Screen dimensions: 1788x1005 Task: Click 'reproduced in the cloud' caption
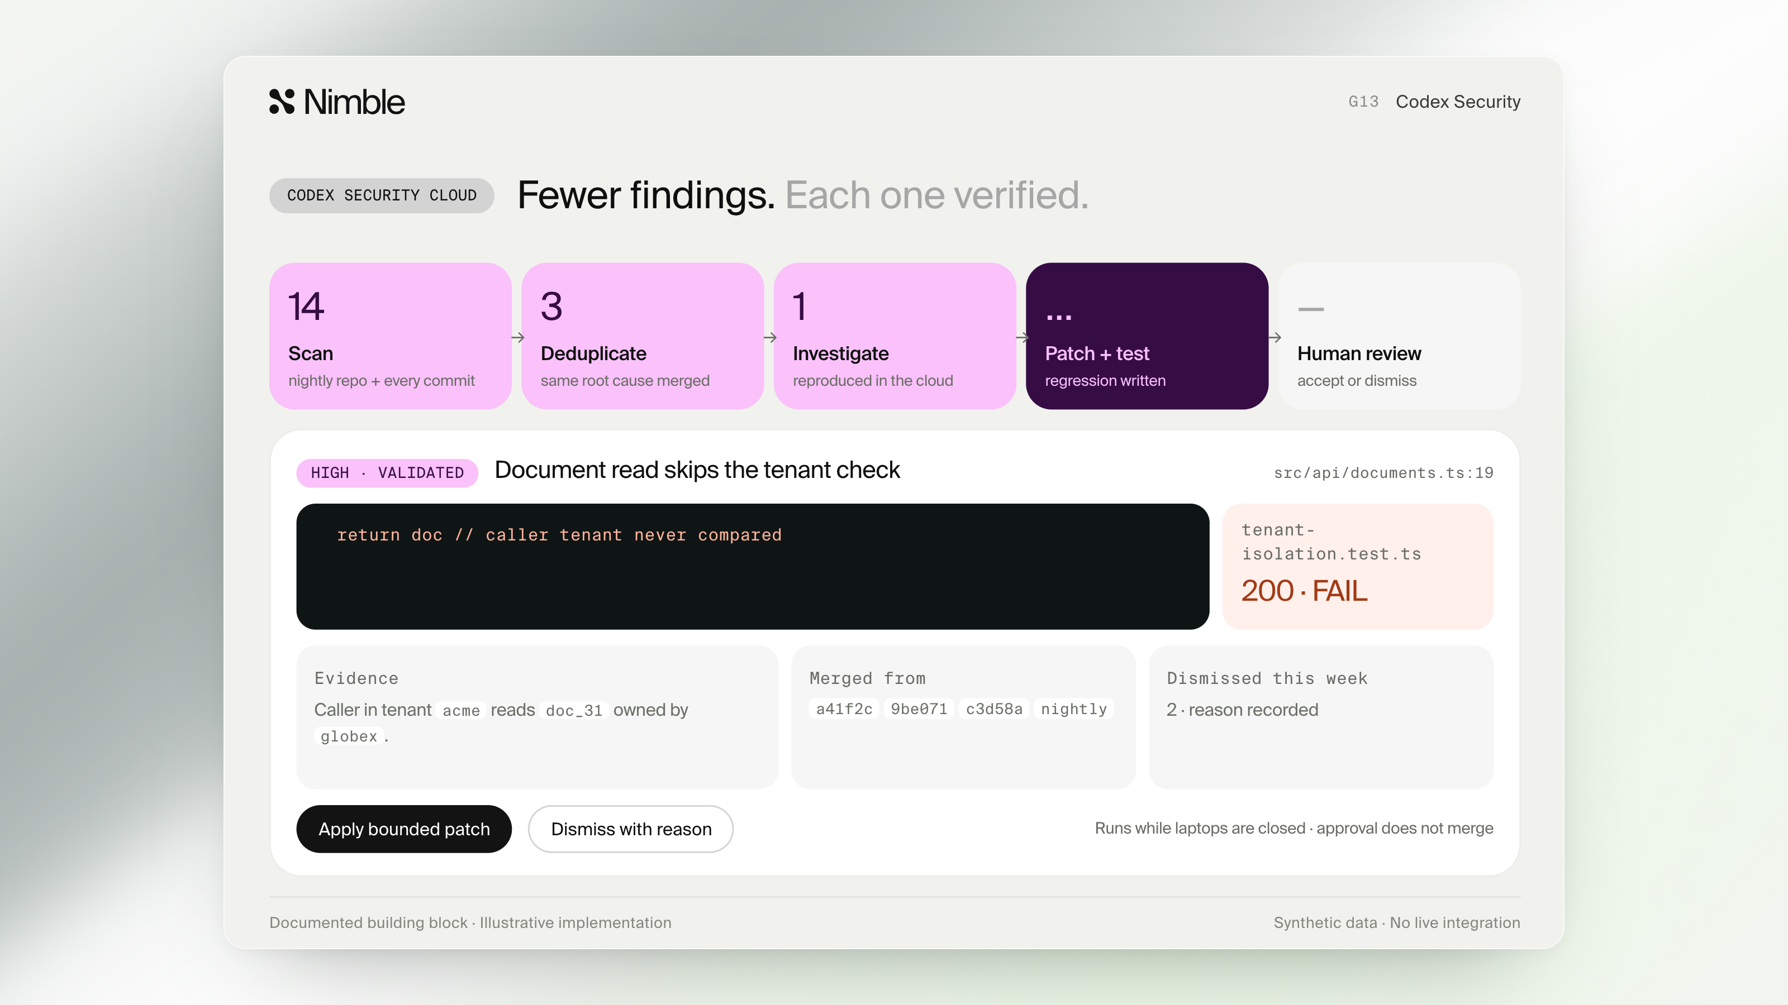click(x=872, y=381)
